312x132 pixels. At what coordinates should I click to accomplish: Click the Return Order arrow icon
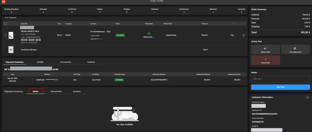265,48
